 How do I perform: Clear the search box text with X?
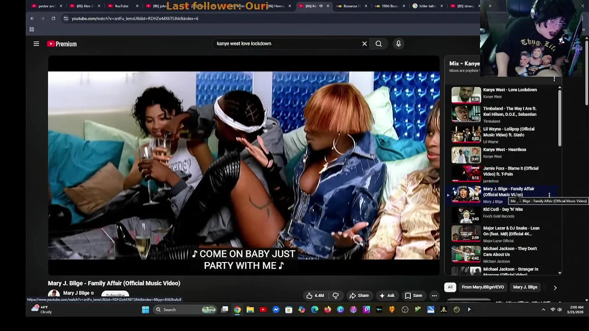click(x=364, y=44)
